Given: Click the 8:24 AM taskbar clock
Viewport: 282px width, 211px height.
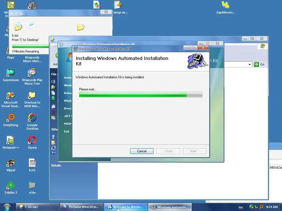Looking at the screenshot, I should point(272,207).
